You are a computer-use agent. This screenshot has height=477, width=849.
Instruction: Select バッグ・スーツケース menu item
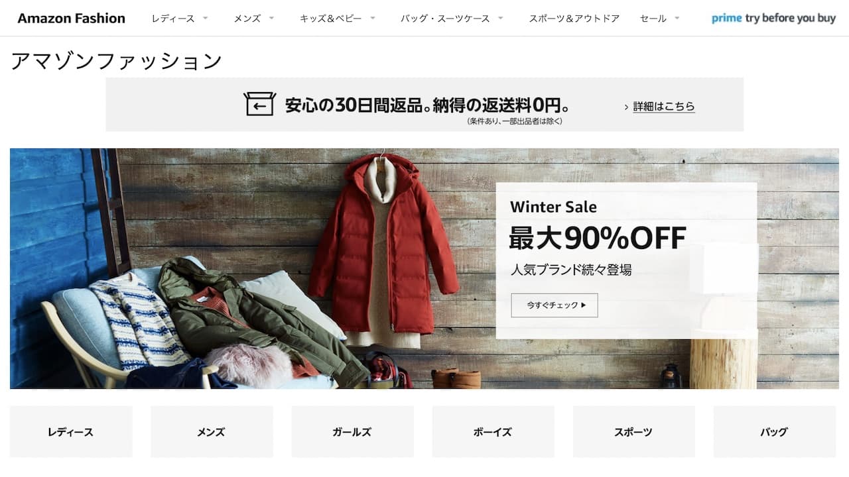(445, 19)
